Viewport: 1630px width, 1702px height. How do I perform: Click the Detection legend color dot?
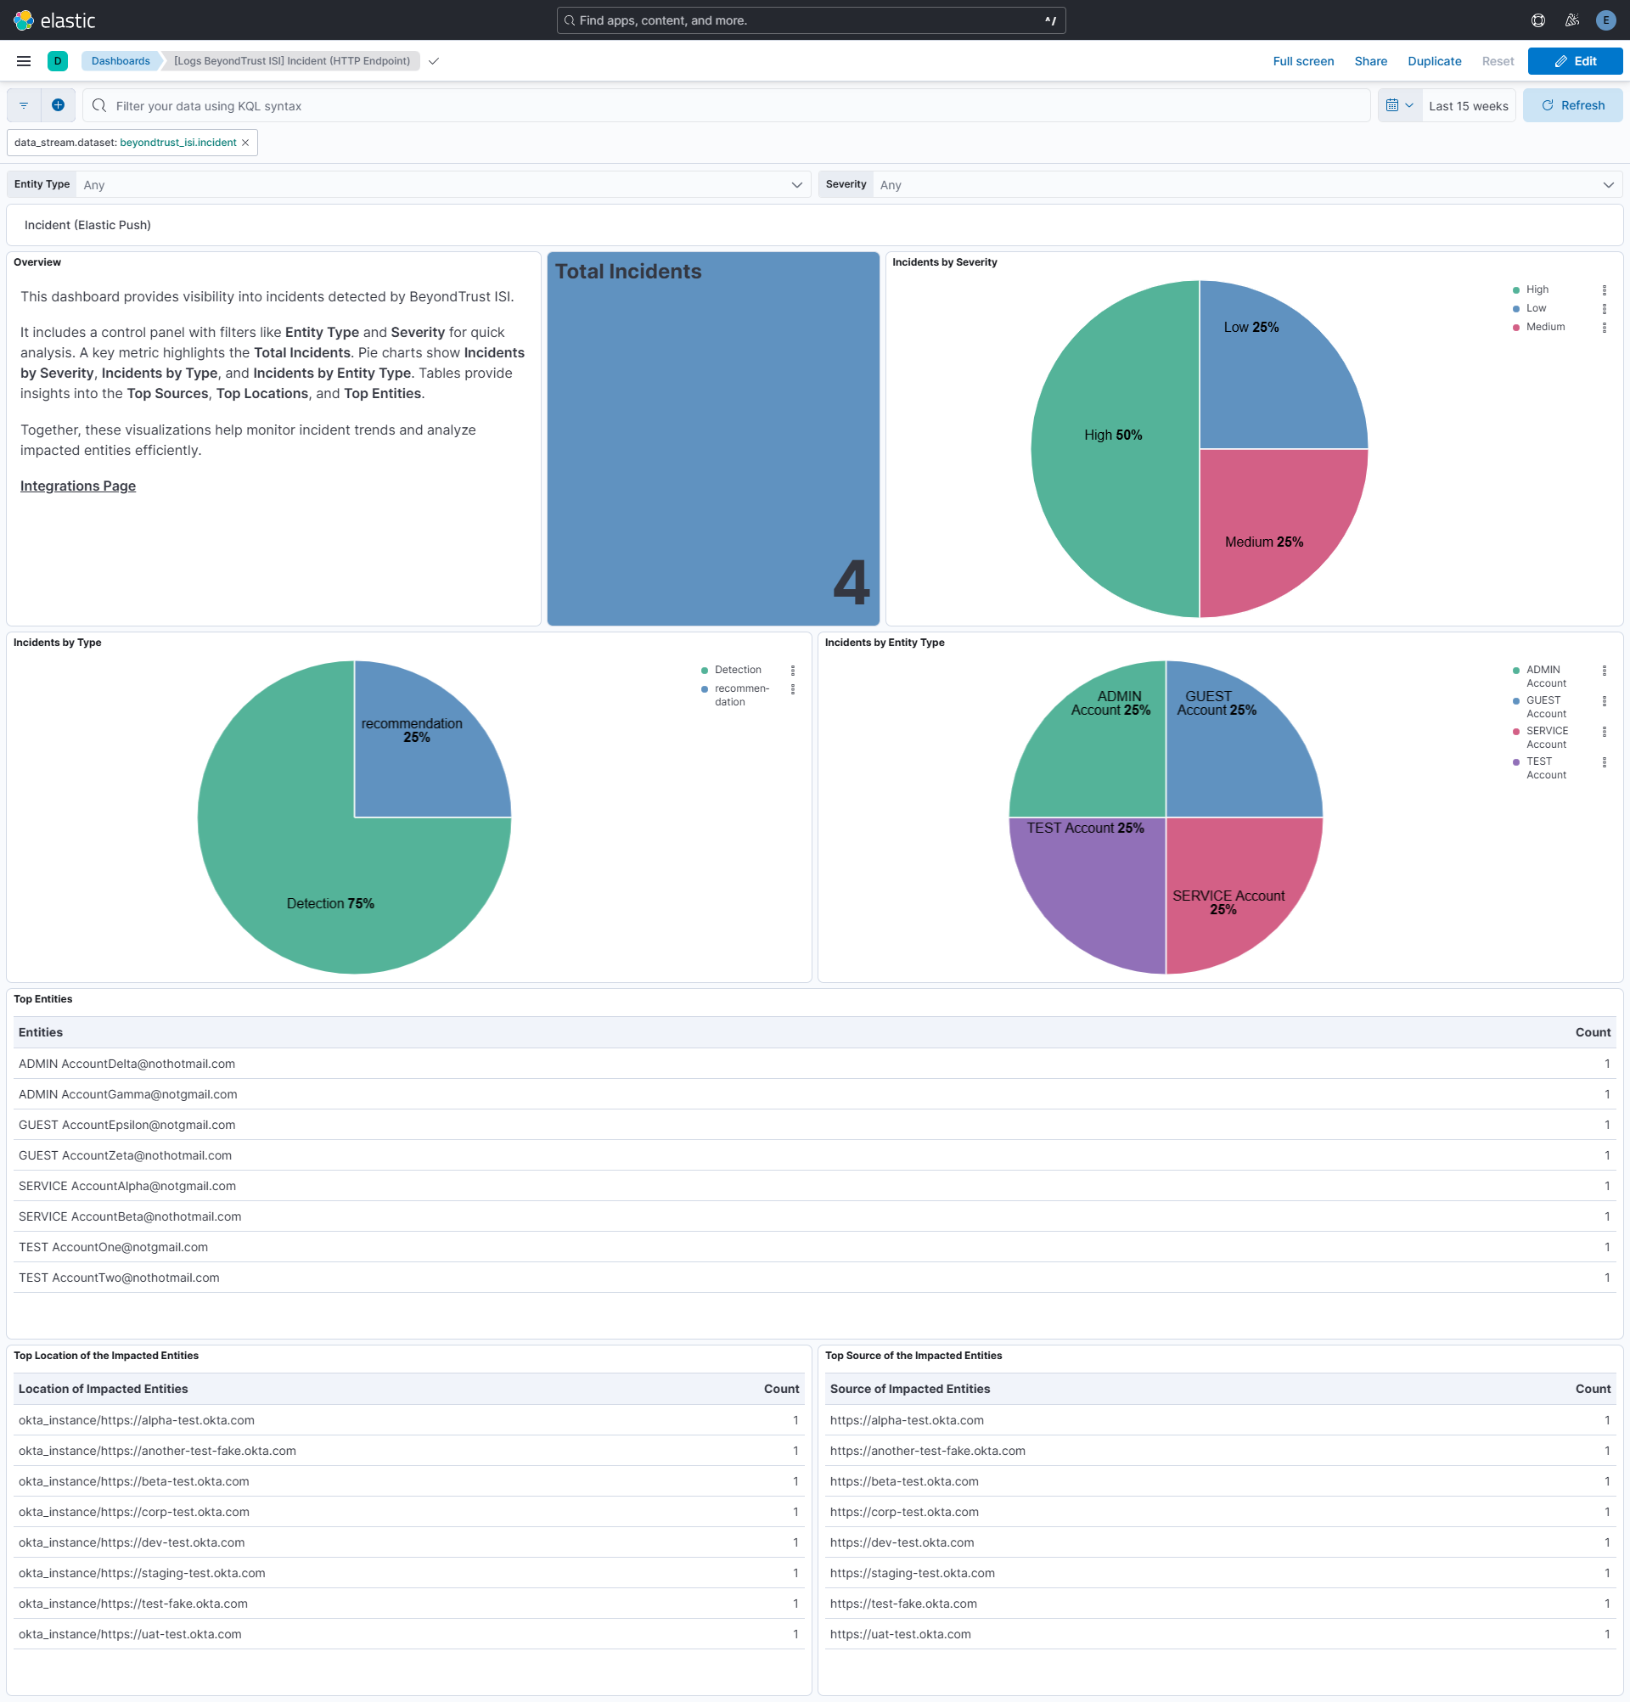[x=705, y=671]
